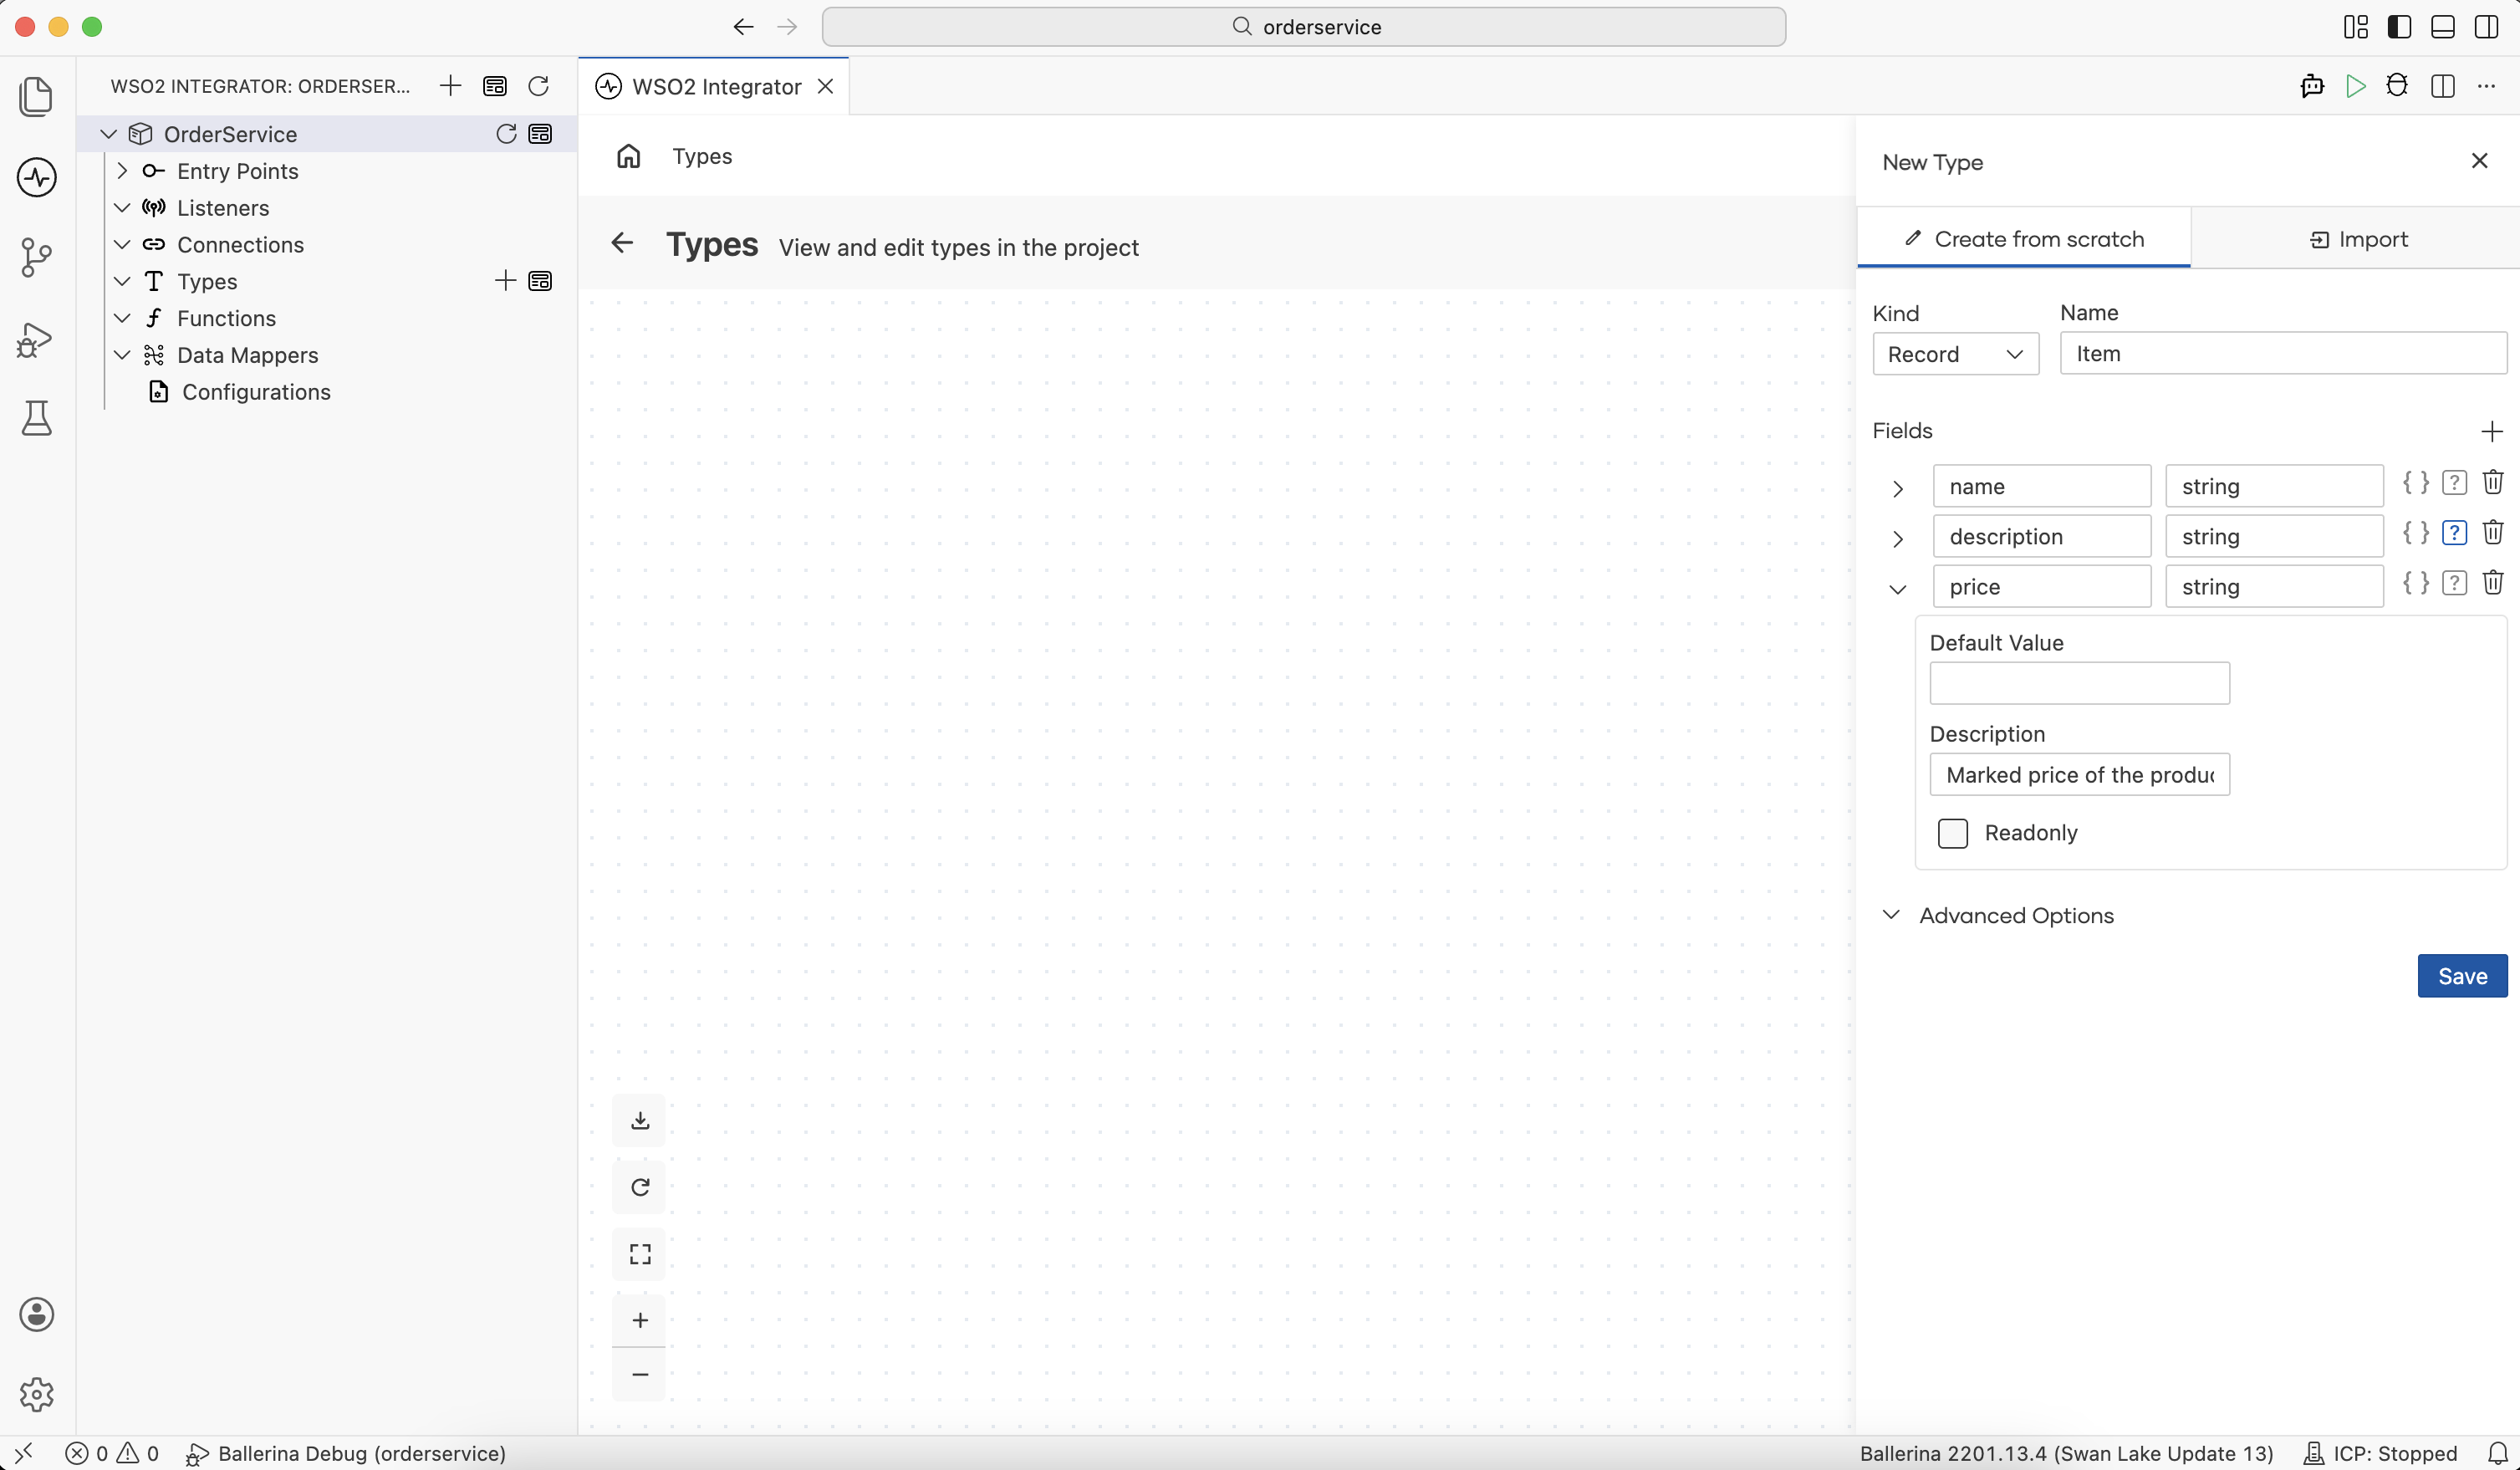Select the WSO2 Integrator editor tab

(715, 86)
